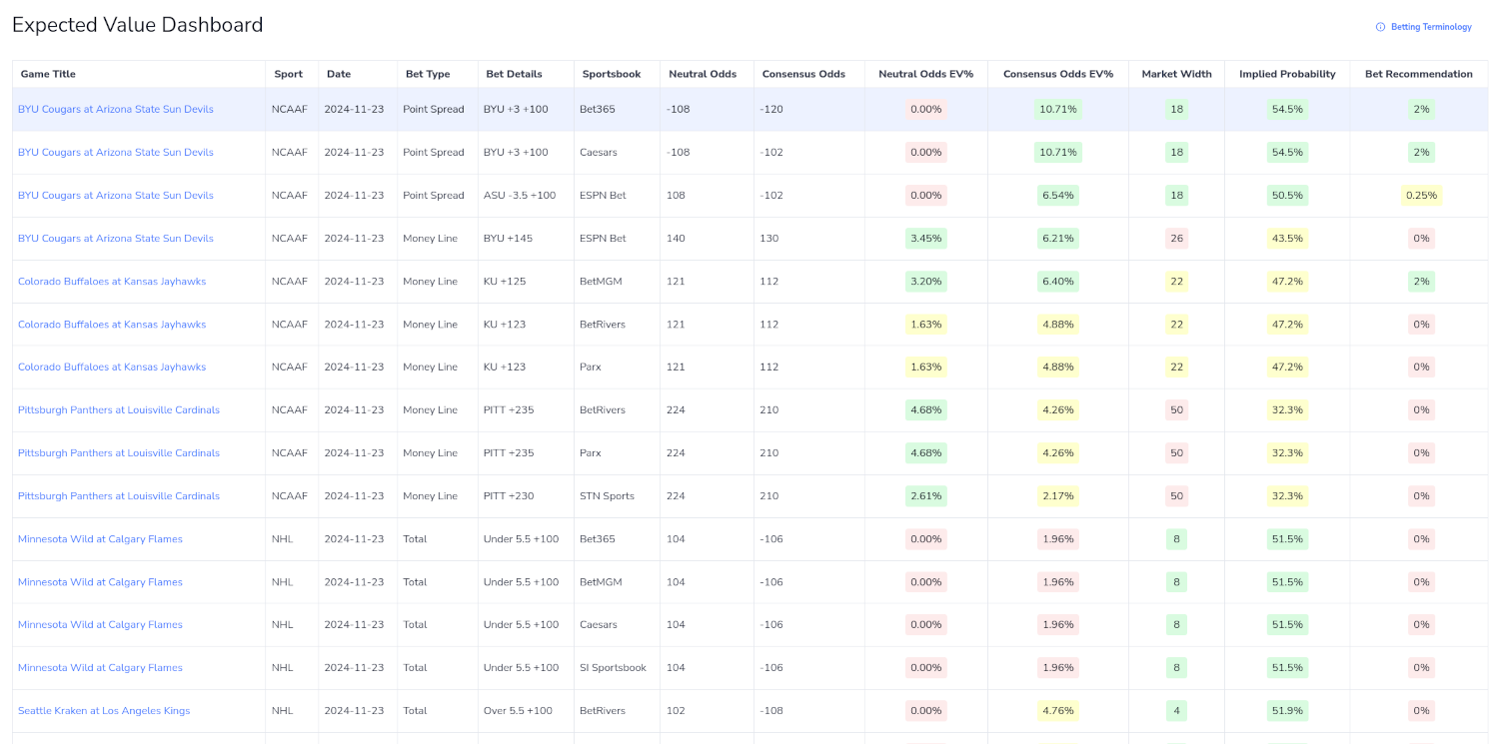The image size is (1499, 744).
Task: Open the Colorado Buffaloes at Kansas Jayhawks link
Action: coord(111,281)
